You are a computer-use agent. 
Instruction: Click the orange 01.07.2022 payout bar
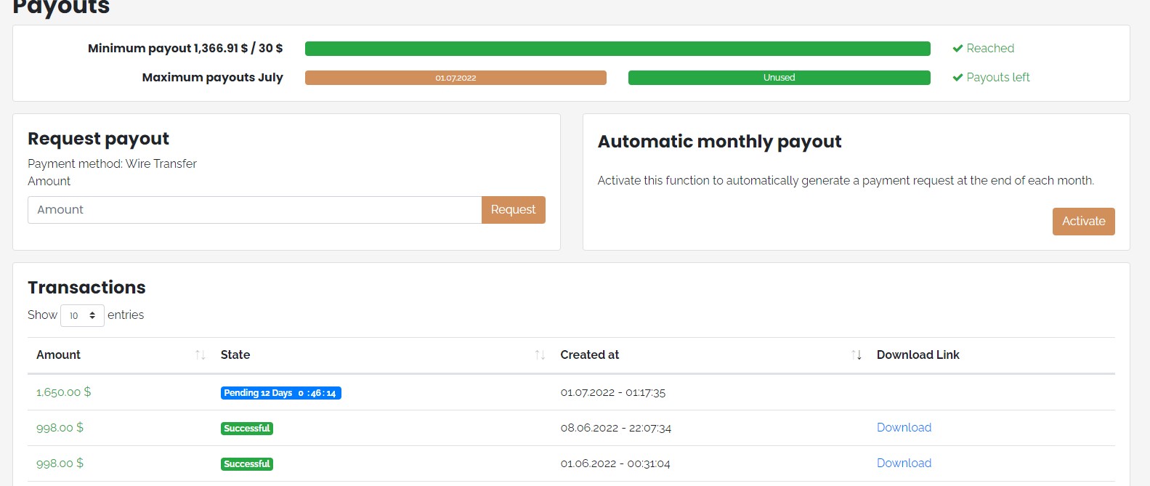[x=455, y=78]
